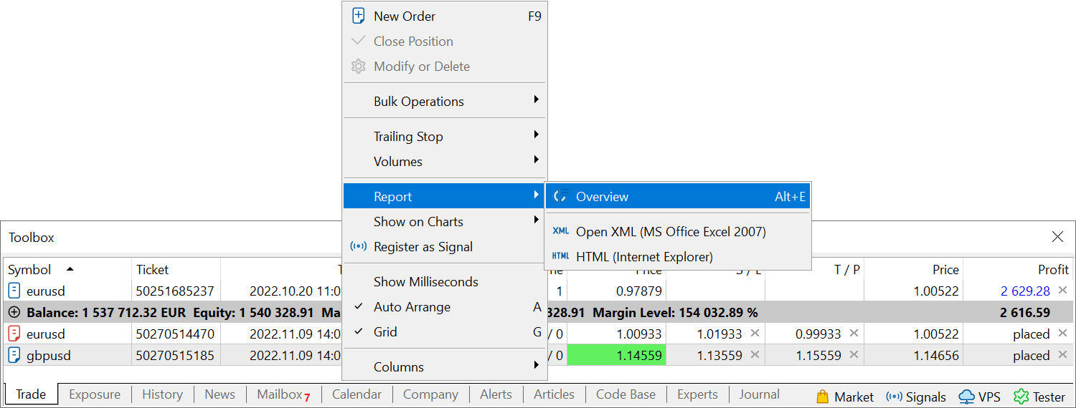Choose Open XML (MS Office Excel 2007)

pos(678,231)
